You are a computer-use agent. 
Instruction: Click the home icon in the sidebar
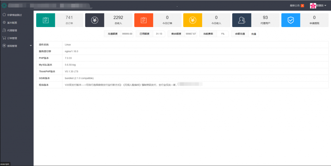4,15
